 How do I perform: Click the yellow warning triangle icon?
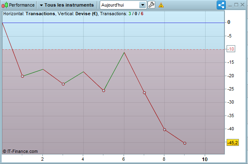click(x=161, y=5)
